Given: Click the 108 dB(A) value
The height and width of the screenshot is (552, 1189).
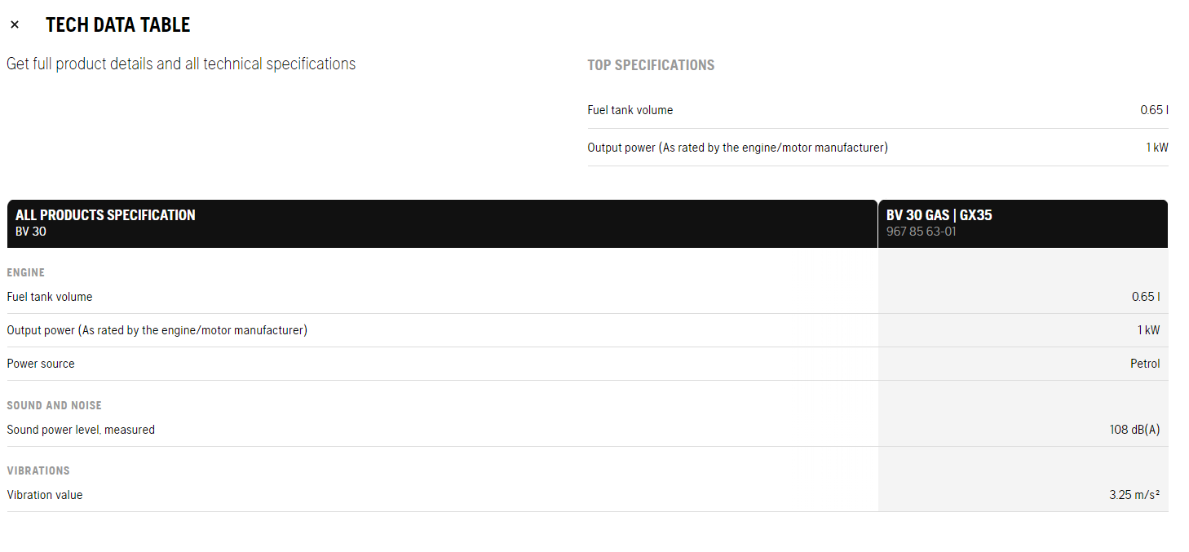Looking at the screenshot, I should 1134,430.
